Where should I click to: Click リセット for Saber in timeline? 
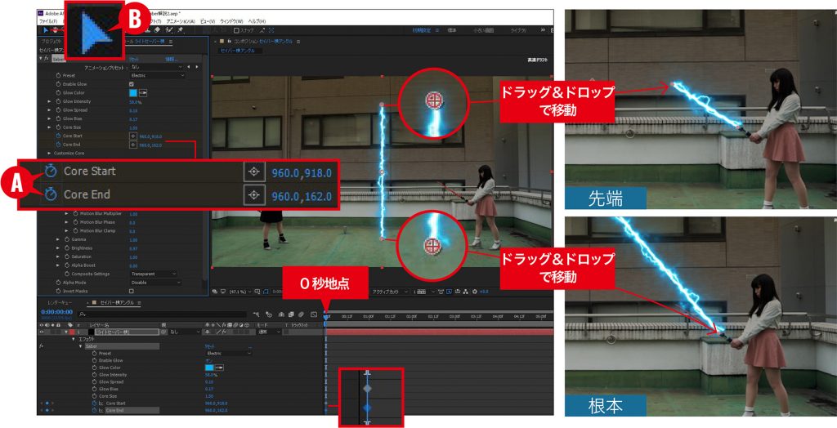tap(210, 346)
